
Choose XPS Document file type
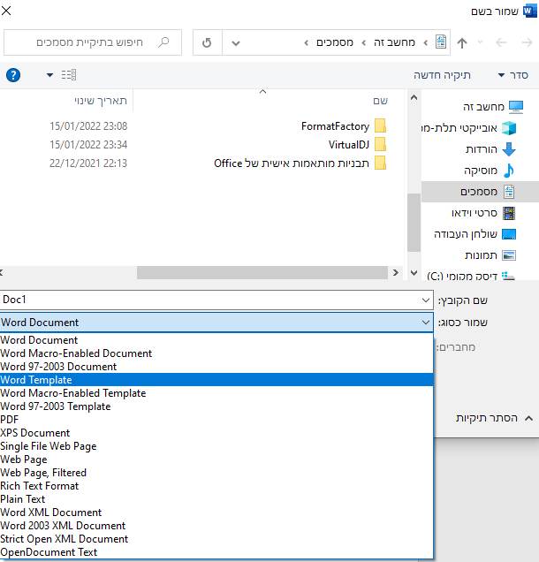(x=216, y=433)
